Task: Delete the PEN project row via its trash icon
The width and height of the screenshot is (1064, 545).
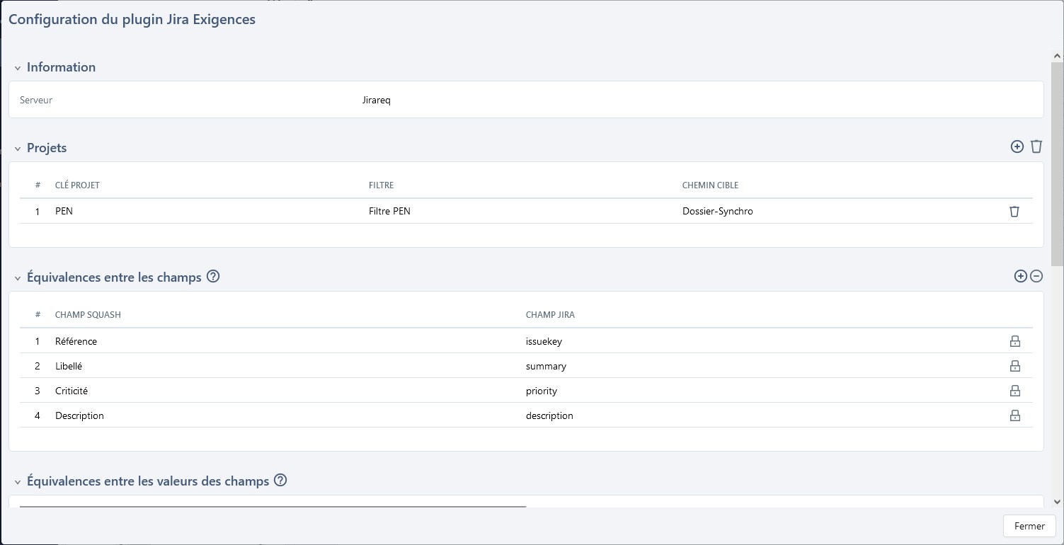Action: coord(1014,211)
